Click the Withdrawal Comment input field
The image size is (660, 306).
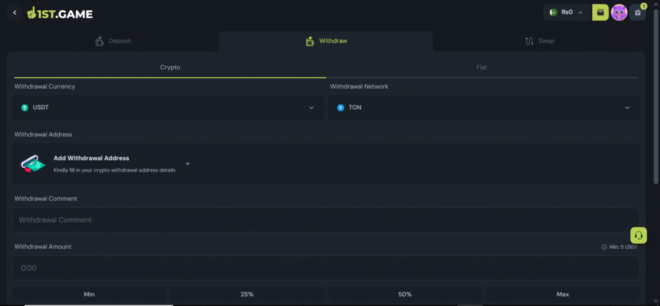[x=325, y=220]
